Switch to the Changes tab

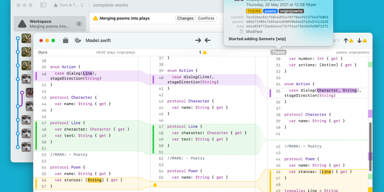coord(185,18)
